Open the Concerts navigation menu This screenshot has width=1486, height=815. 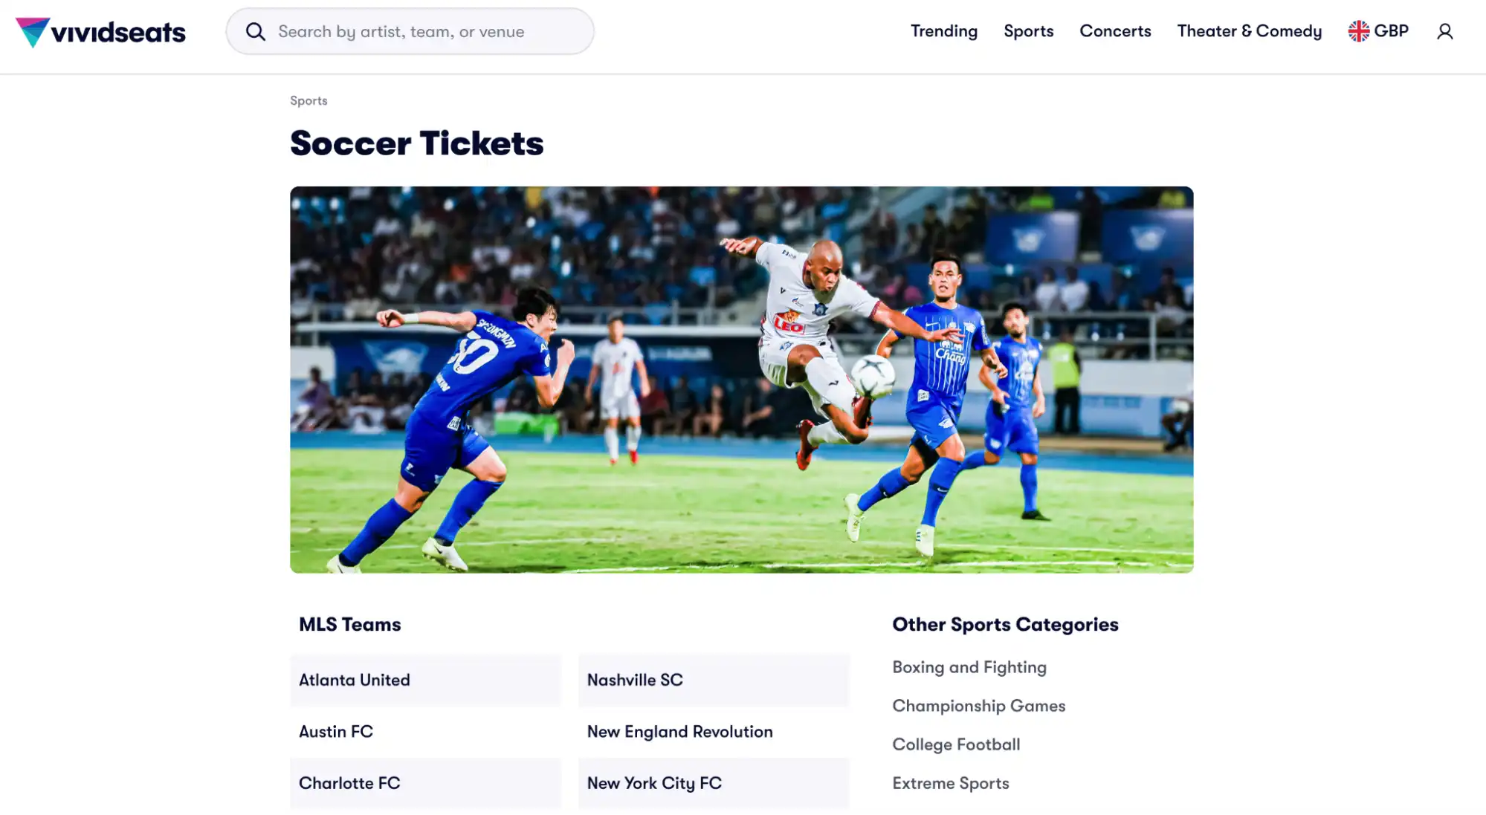1115,31
